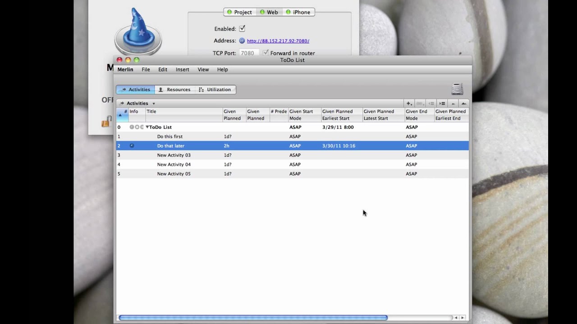Click the indent activity icon

[442, 103]
